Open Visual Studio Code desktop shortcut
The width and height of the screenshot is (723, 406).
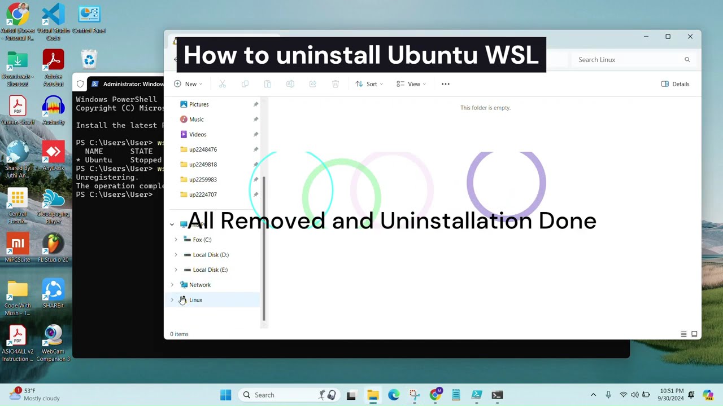(x=53, y=23)
